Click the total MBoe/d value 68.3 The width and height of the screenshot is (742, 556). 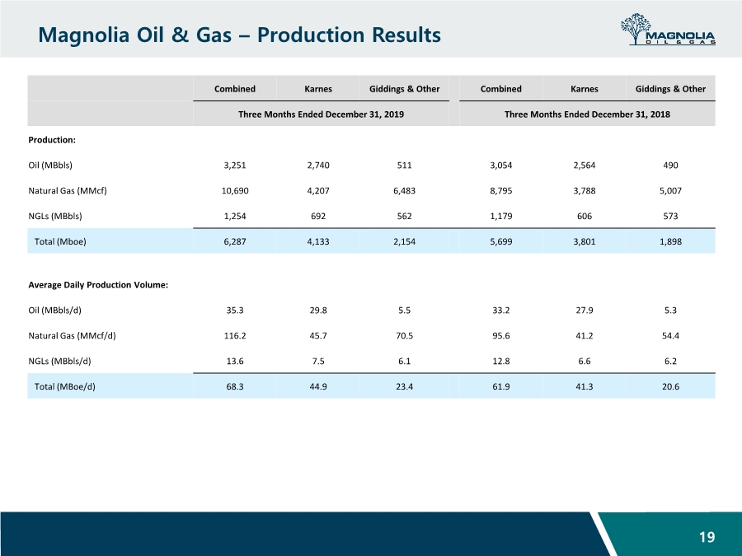pos(235,387)
